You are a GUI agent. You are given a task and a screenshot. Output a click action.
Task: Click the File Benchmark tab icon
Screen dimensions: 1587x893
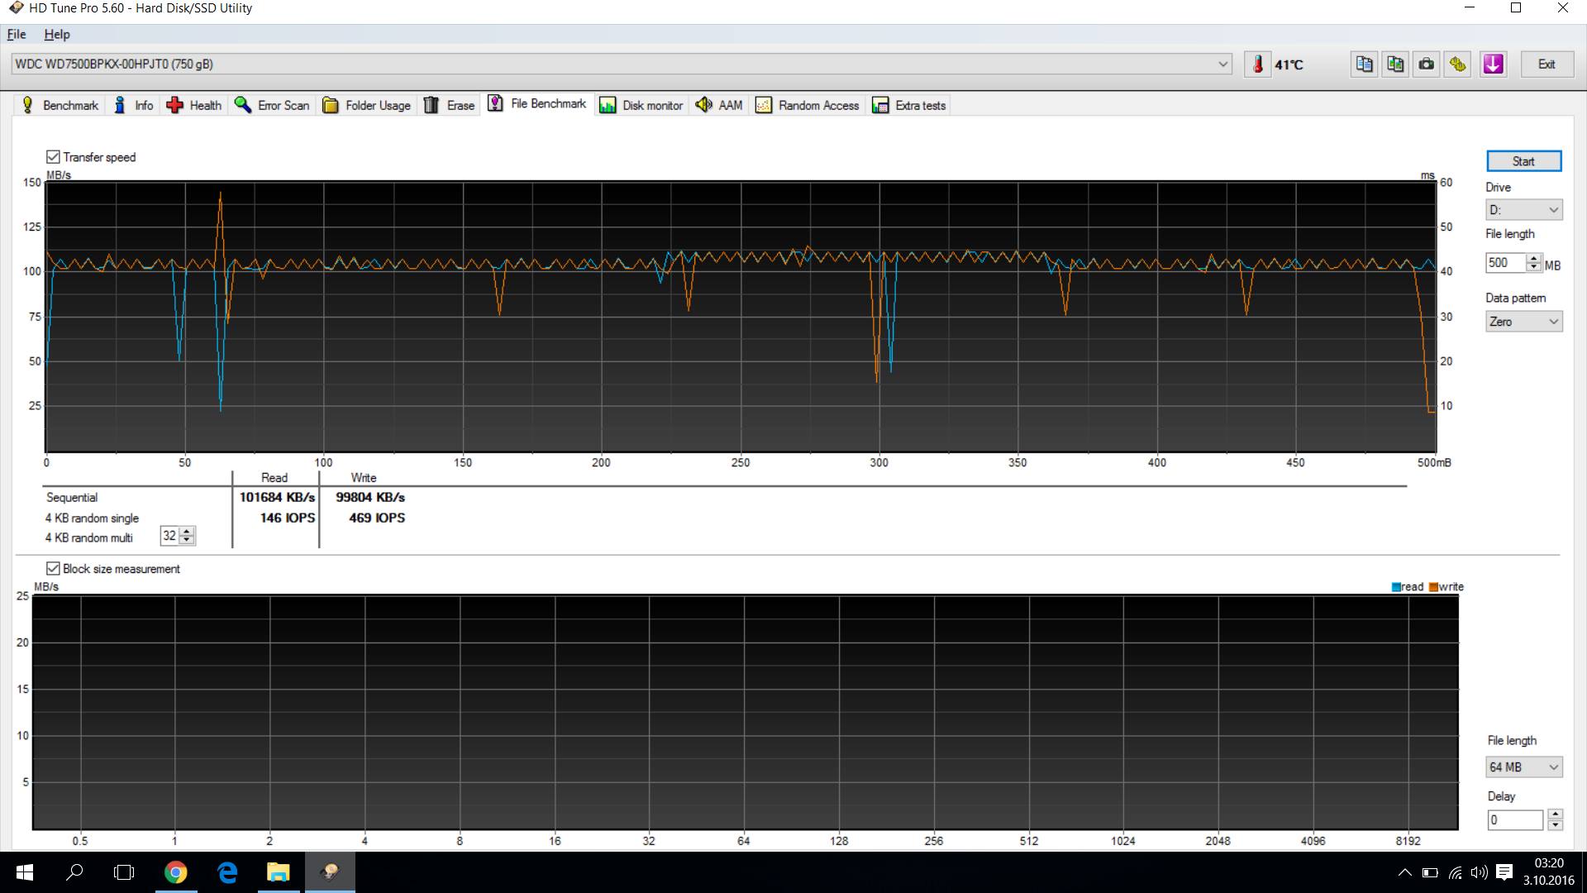(495, 103)
